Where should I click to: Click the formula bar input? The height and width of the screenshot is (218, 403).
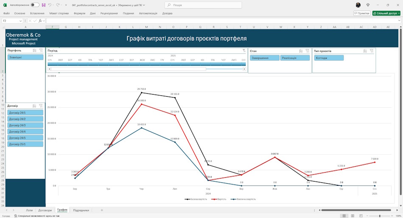[x=221, y=21]
